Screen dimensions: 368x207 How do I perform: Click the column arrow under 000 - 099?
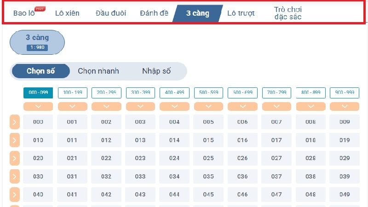pos(38,106)
